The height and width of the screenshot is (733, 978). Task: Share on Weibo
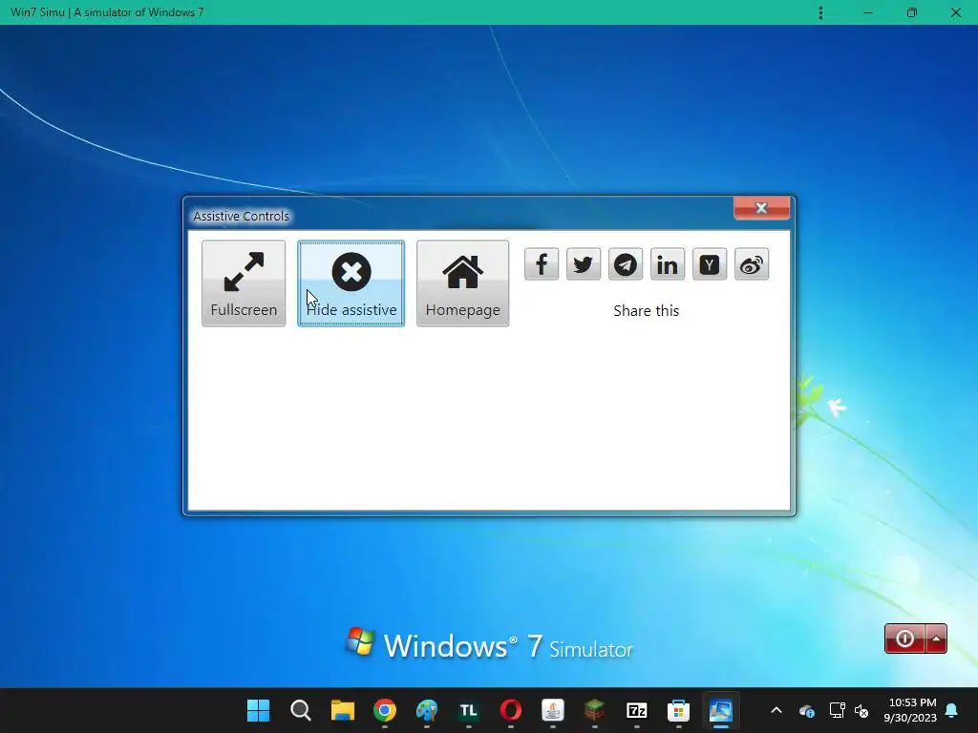[x=752, y=264]
